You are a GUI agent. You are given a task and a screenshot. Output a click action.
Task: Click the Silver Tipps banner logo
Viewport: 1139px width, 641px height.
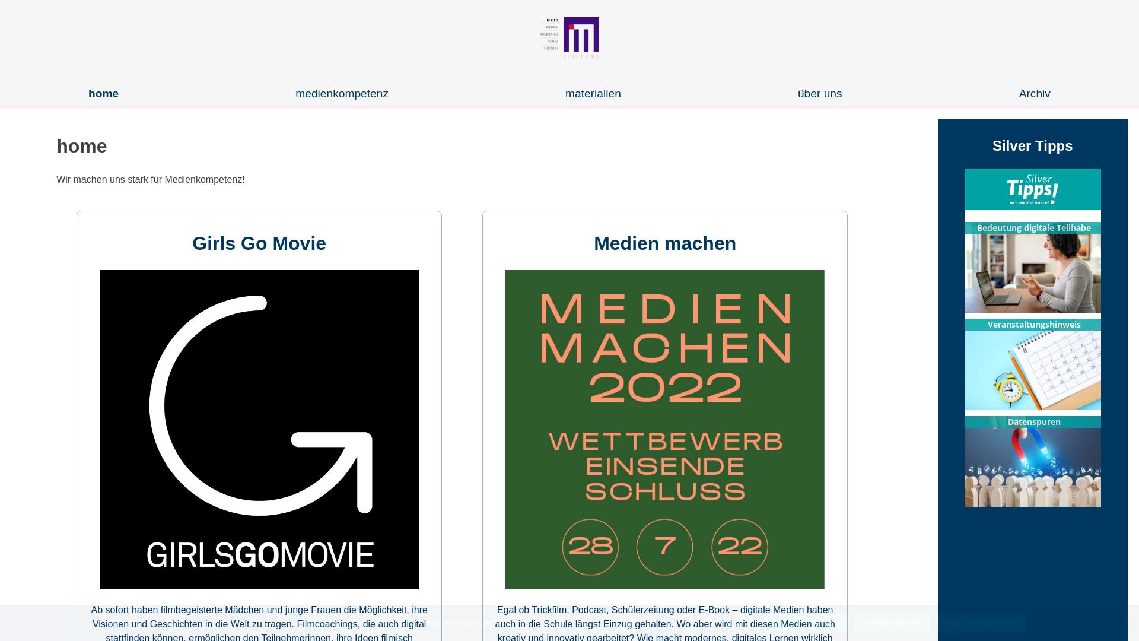click(1033, 189)
